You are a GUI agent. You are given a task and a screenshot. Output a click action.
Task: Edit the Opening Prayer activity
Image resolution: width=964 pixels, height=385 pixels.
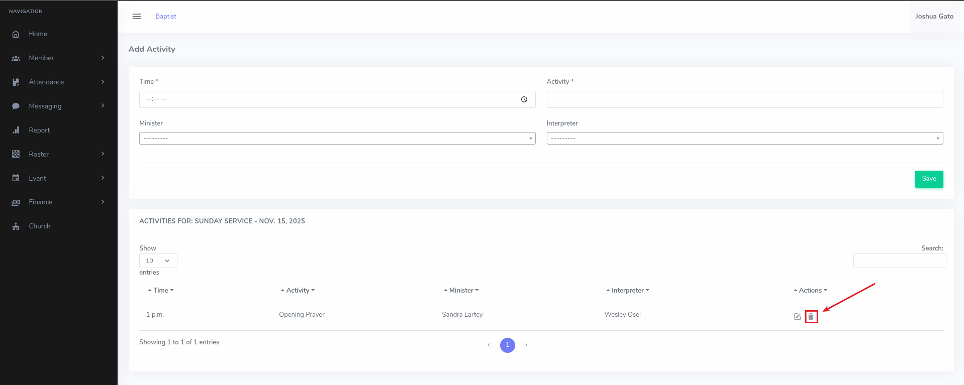click(x=797, y=317)
